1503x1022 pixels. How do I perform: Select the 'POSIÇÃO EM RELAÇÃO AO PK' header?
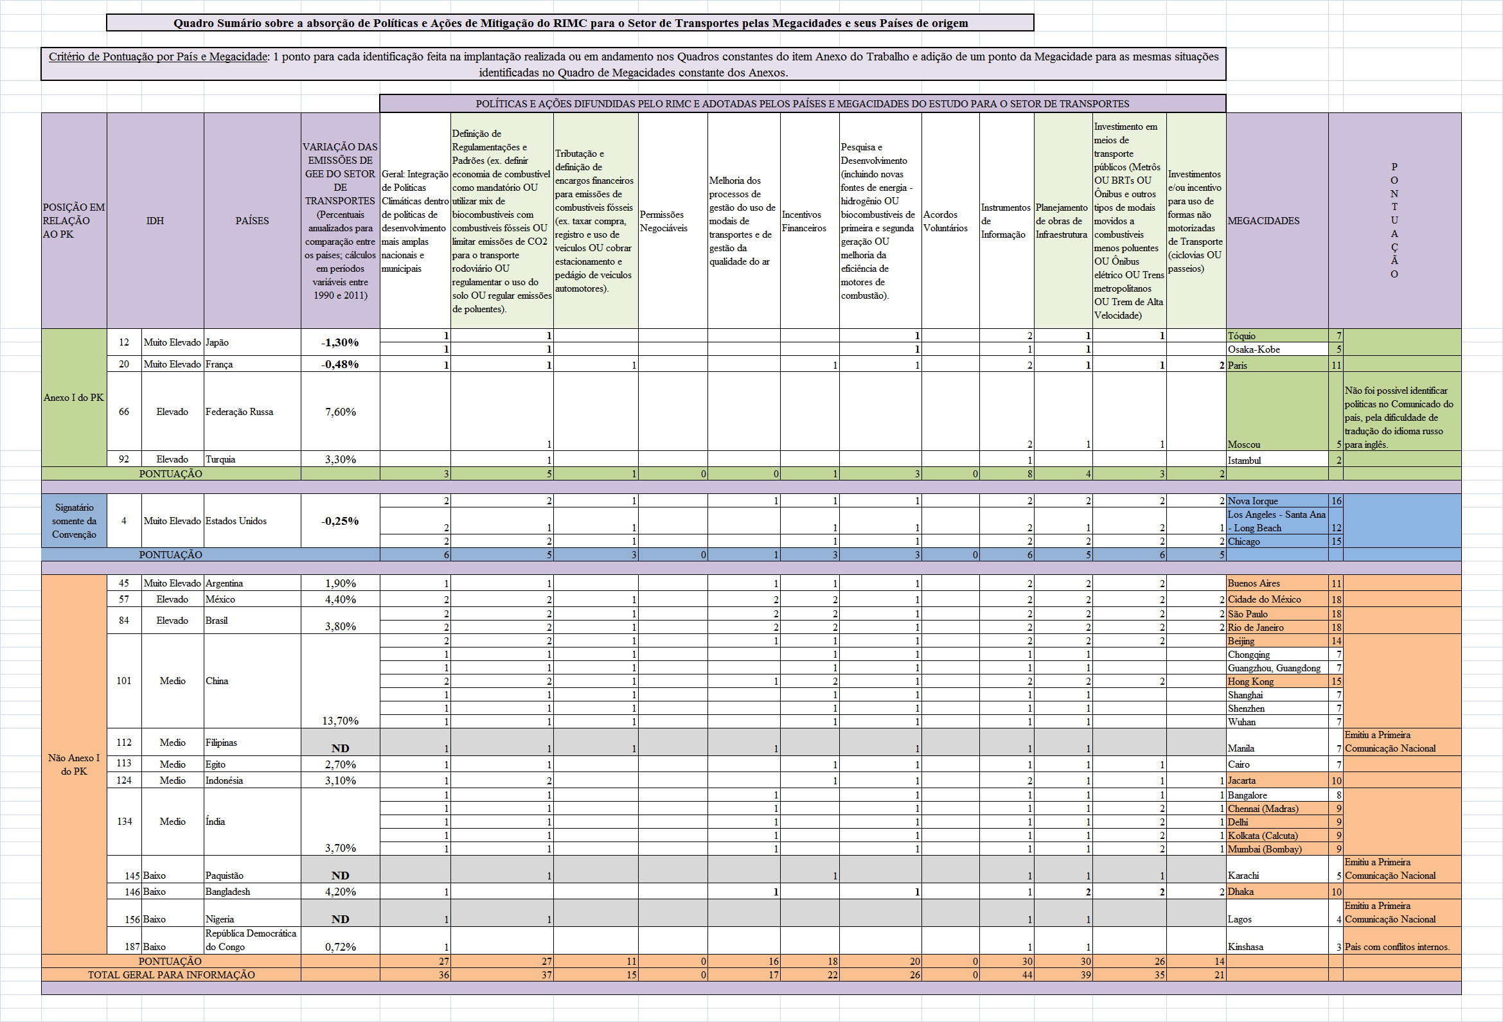(x=75, y=220)
